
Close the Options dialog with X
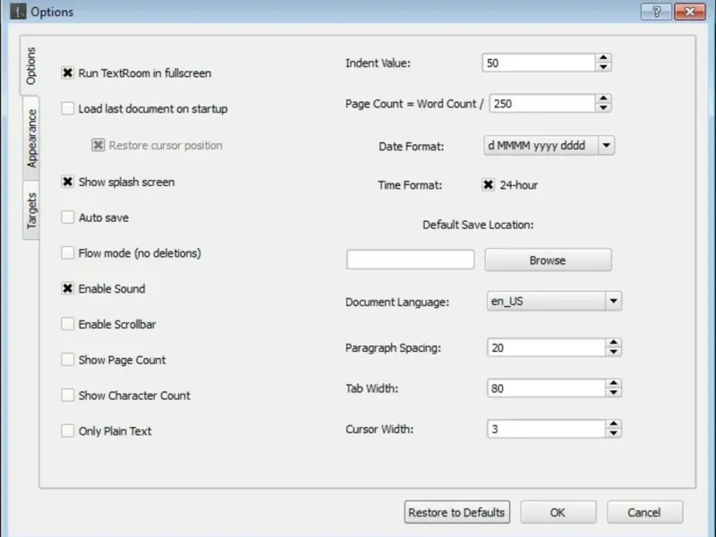(x=689, y=12)
